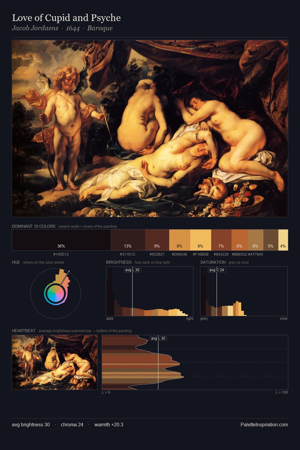This screenshot has height=450, width=300.
Task: Click the 'light' axis label
Action: tap(190, 319)
